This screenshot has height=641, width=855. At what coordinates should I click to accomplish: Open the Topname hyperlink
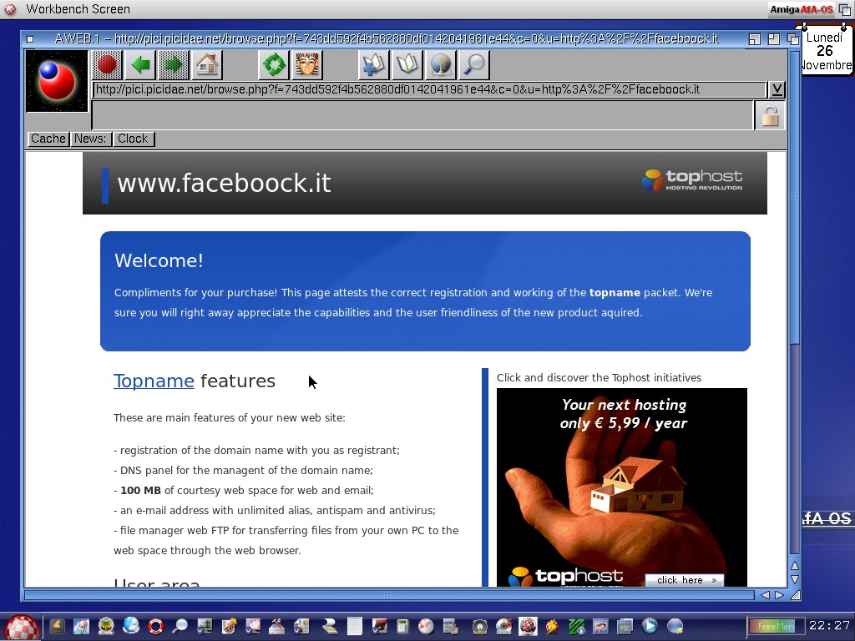[x=154, y=381]
